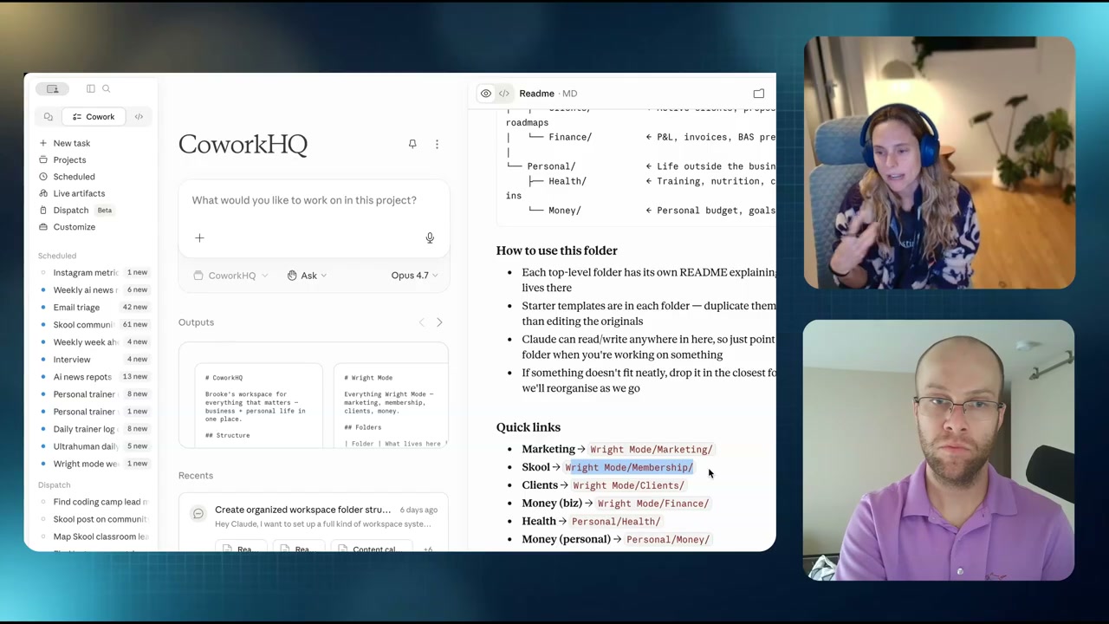Click the plus attachment icon in prompt box
1109x624 pixels.
coord(199,237)
